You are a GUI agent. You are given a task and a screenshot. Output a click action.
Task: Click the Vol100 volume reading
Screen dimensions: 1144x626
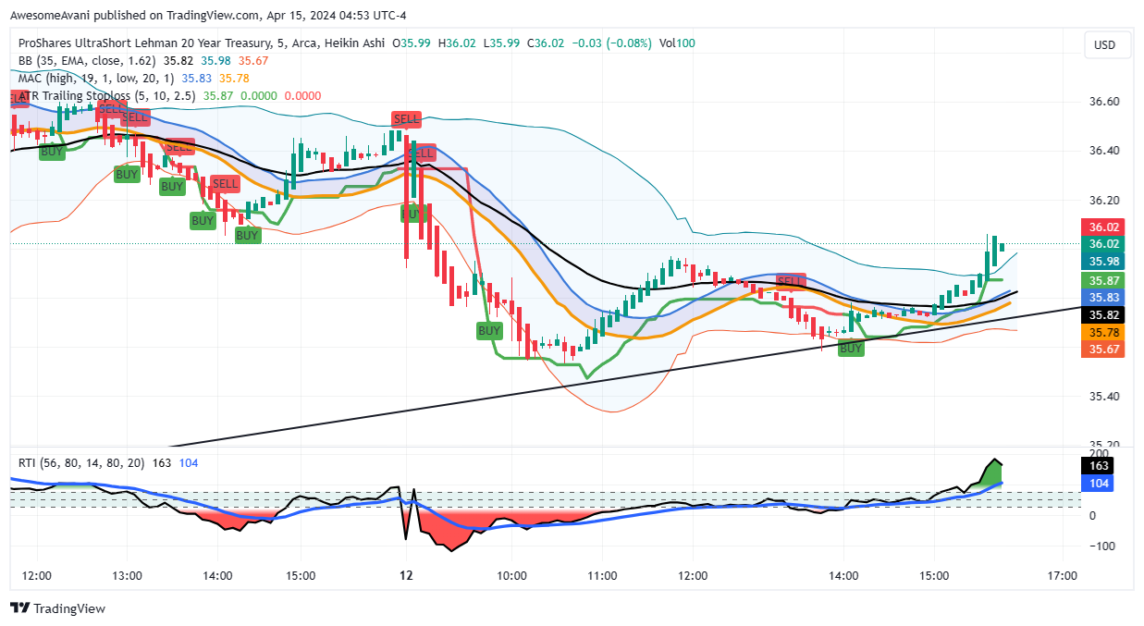tap(677, 43)
